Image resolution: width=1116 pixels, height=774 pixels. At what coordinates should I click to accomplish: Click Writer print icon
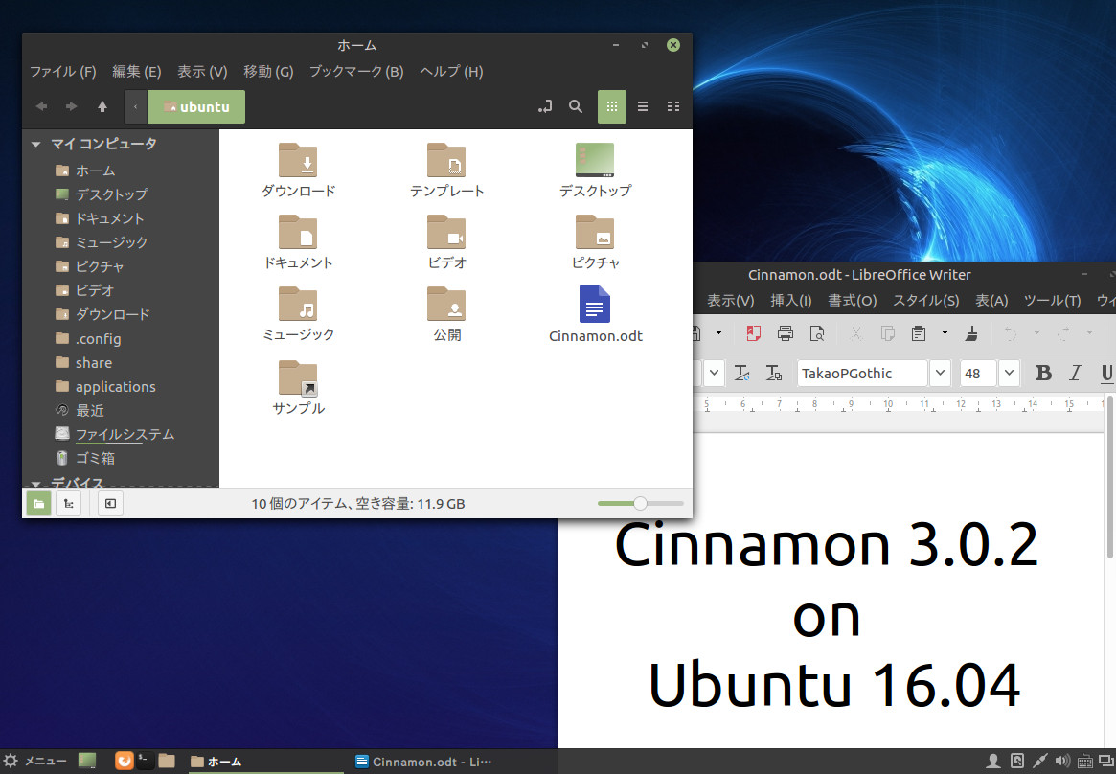pos(786,333)
